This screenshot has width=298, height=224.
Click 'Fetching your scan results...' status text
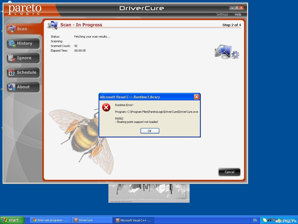(x=92, y=37)
